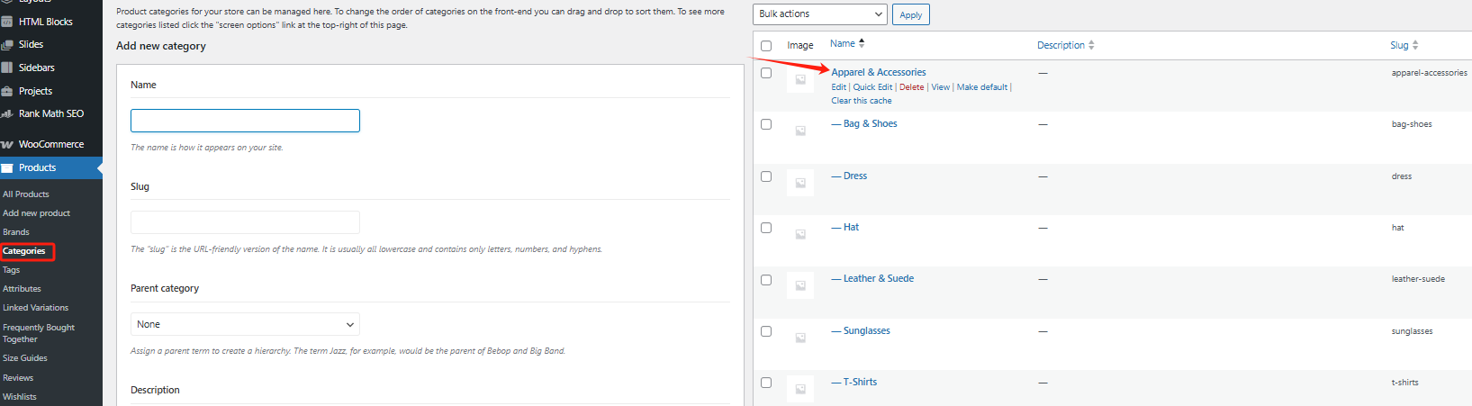Focus the category Name text field

click(x=245, y=121)
